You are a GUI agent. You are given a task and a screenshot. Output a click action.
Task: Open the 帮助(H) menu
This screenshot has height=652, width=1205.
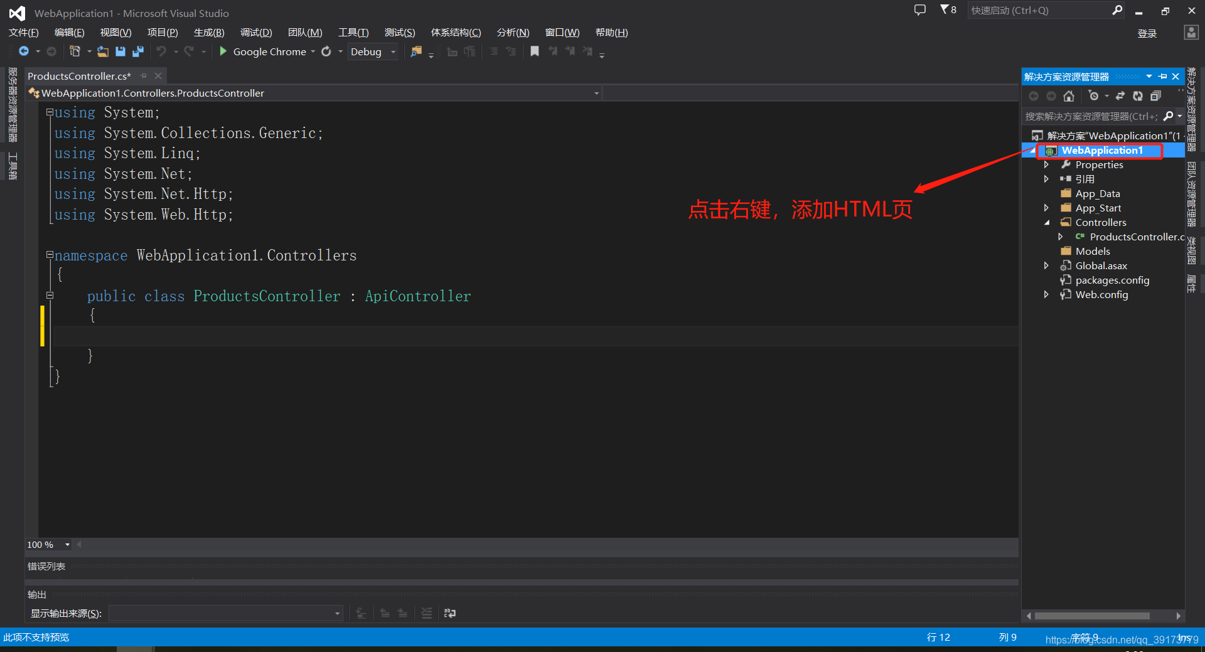pyautogui.click(x=612, y=33)
